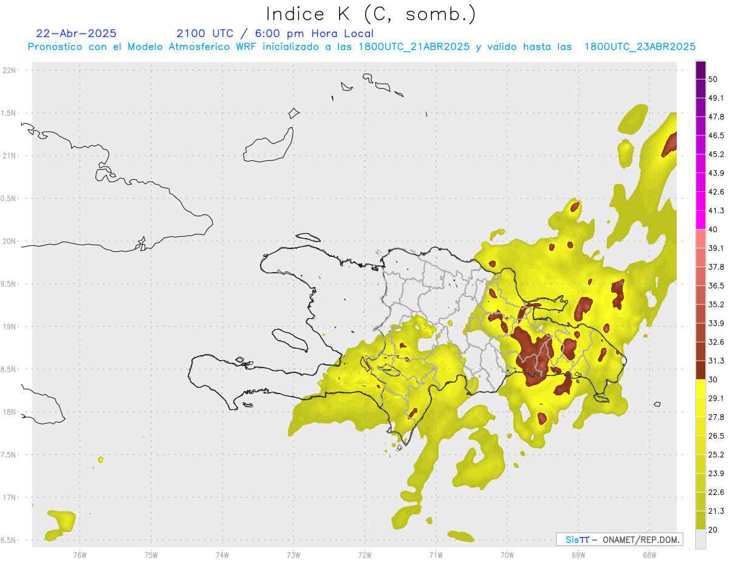Image resolution: width=729 pixels, height=563 pixels.
Task: Click the colorbar value 47.8
Action: [x=716, y=117]
